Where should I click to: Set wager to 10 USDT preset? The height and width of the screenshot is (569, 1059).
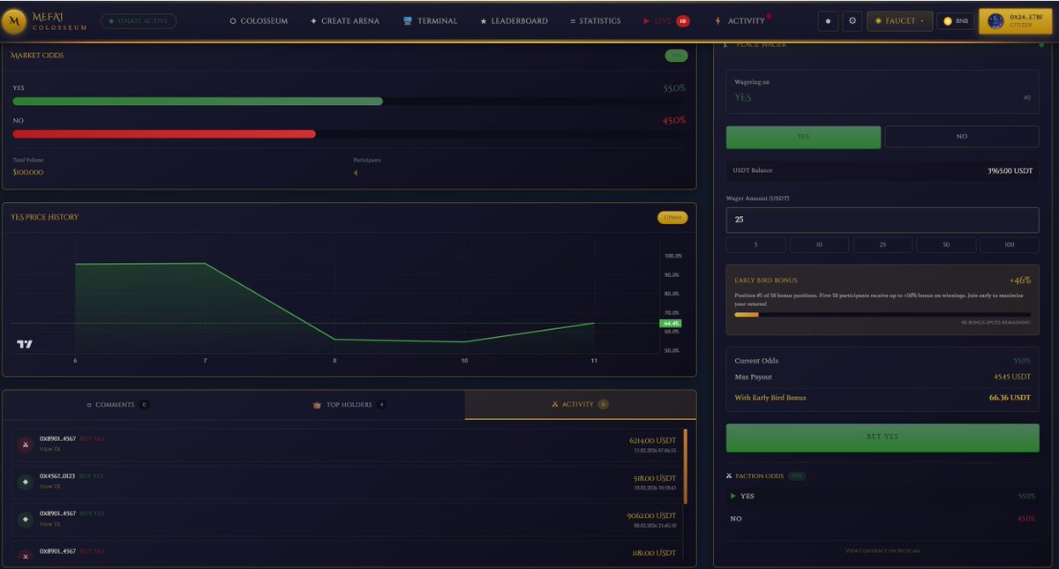[819, 245]
